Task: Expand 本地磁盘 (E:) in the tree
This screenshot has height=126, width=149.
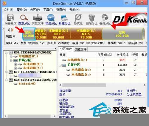Action: click(x=15, y=68)
